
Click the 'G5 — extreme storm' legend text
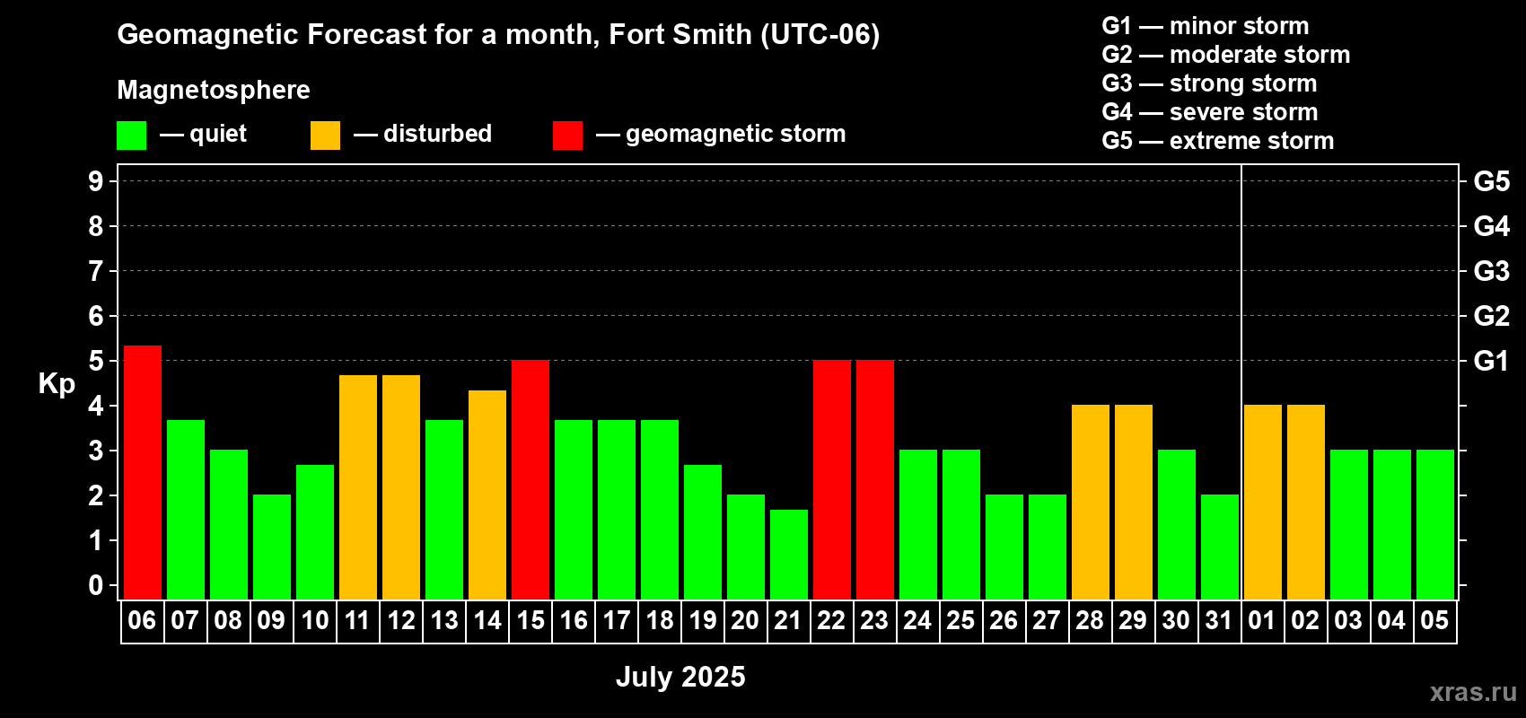[x=1218, y=141]
